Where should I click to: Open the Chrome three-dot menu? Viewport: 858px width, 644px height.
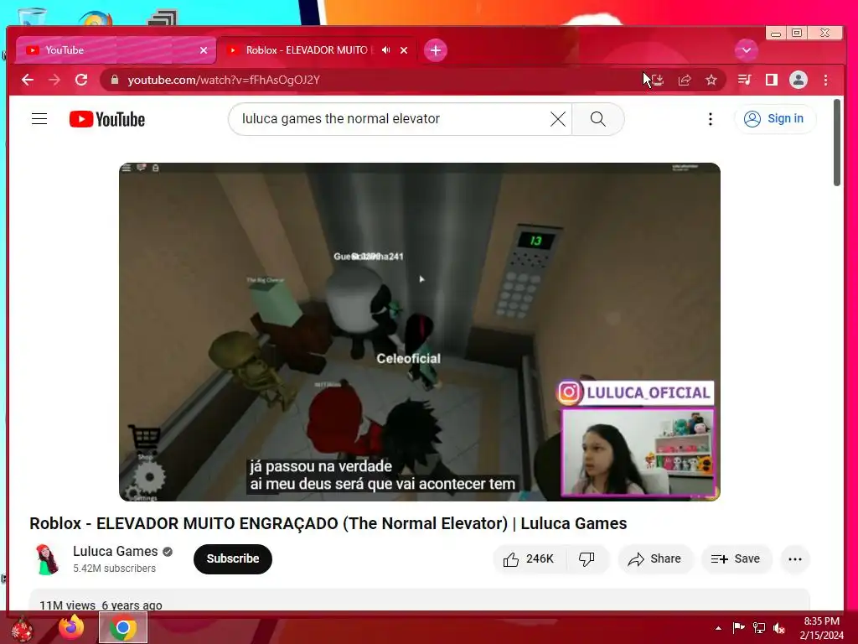(x=825, y=80)
